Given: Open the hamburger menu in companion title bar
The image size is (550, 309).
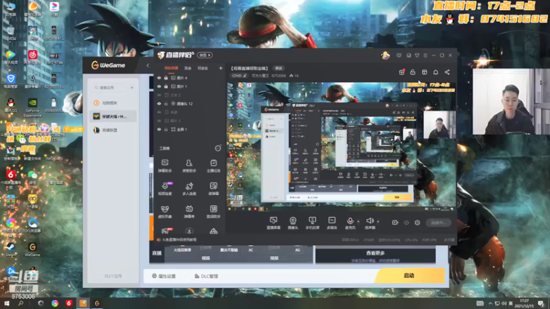Looking at the screenshot, I should click(425, 56).
